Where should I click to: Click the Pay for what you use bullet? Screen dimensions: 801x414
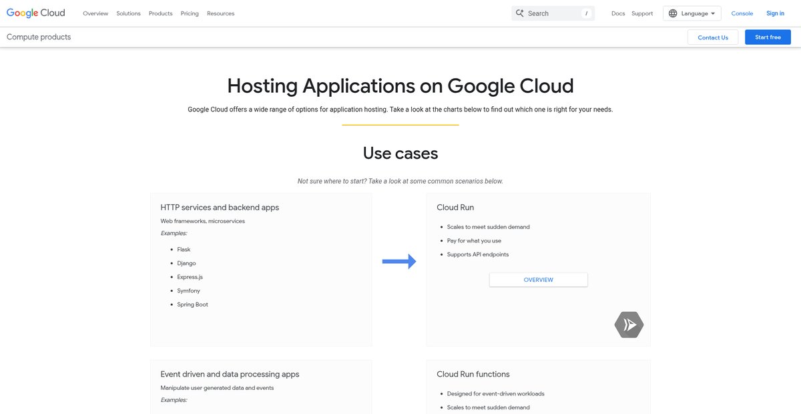tap(474, 240)
